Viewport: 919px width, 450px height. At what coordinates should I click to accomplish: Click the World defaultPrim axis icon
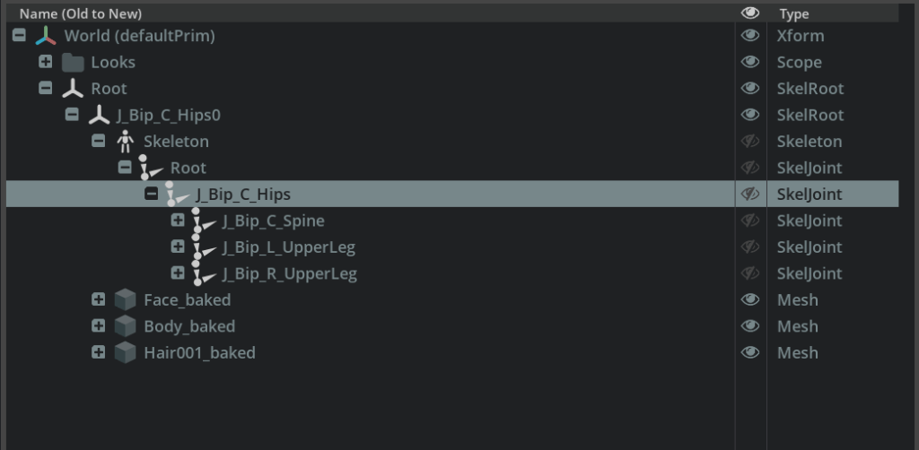pos(46,37)
